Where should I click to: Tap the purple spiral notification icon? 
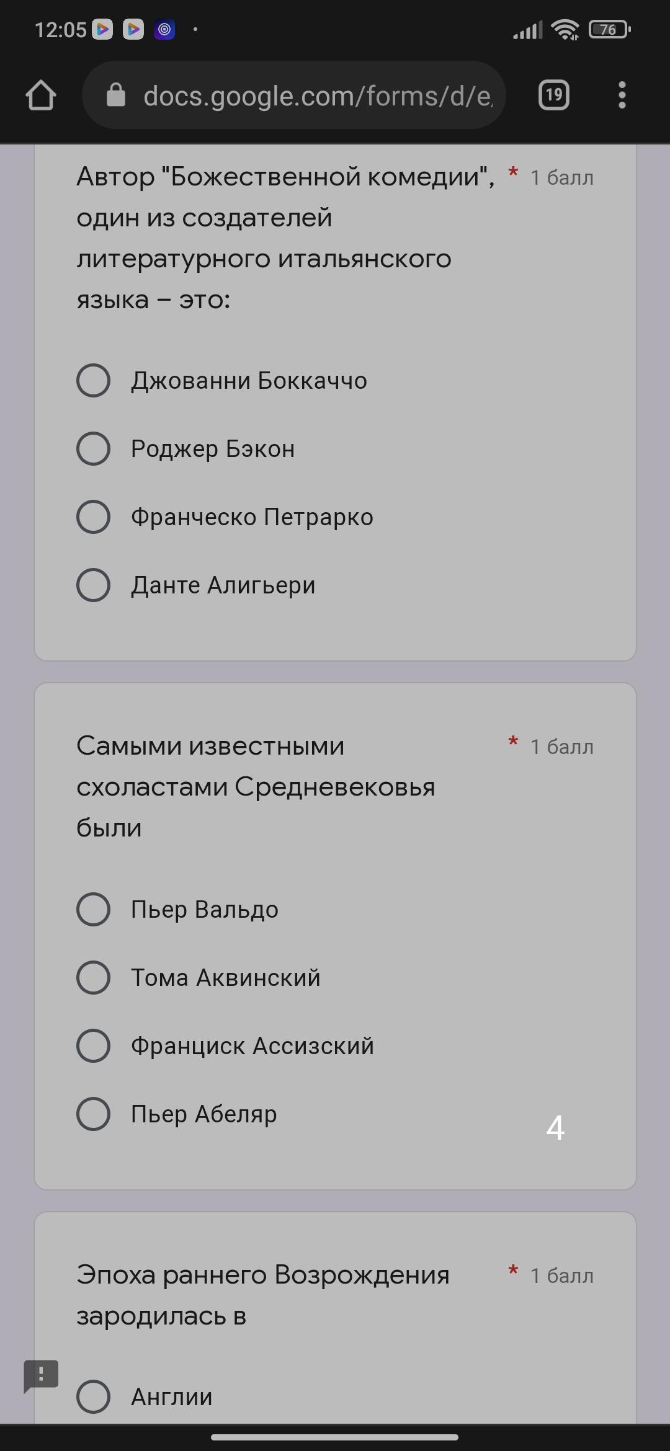pyautogui.click(x=164, y=29)
